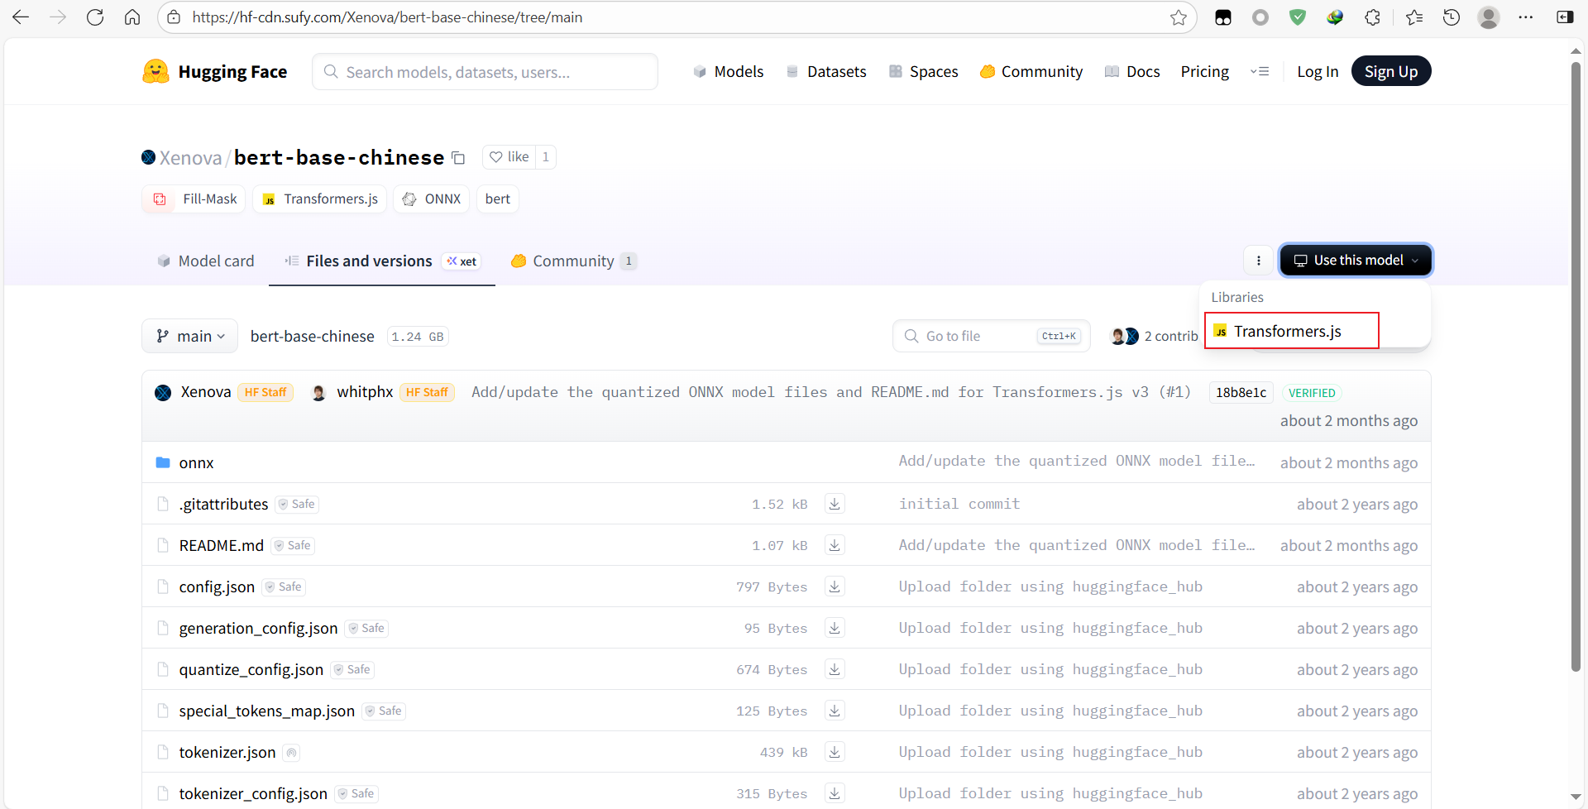Download special_tokens_map.json file

point(835,711)
